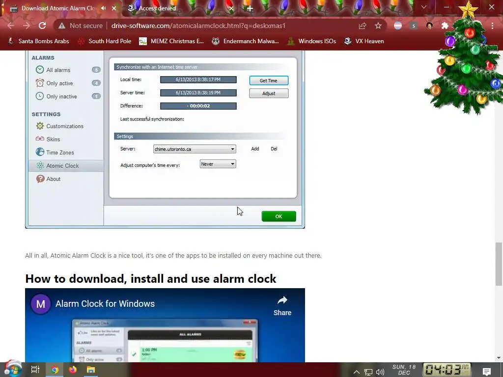Click the gray S extension icon
Screen dimensions: 503x377
click(x=414, y=26)
